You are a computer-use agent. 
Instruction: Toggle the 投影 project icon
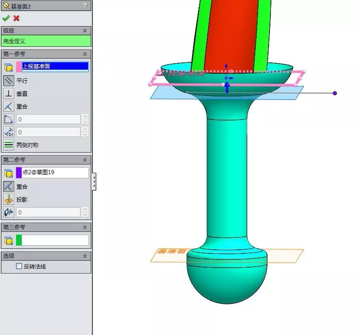tap(9, 199)
